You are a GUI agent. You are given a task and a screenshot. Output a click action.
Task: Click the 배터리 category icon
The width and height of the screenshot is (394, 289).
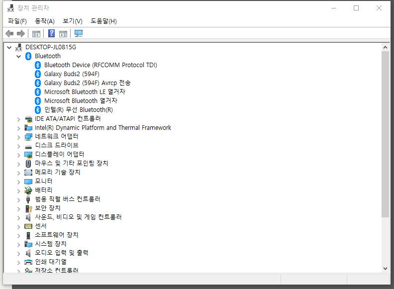point(28,191)
